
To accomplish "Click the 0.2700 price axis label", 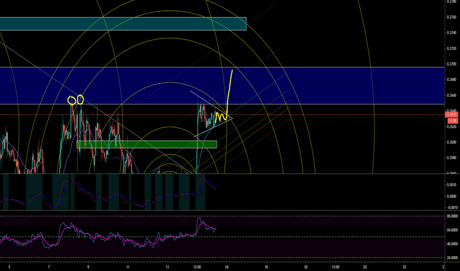I will point(452,64).
